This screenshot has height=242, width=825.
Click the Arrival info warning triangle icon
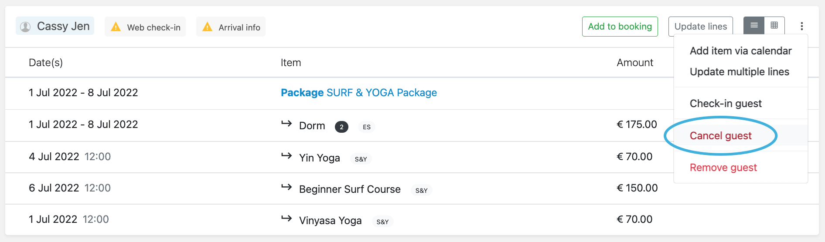pyautogui.click(x=208, y=27)
